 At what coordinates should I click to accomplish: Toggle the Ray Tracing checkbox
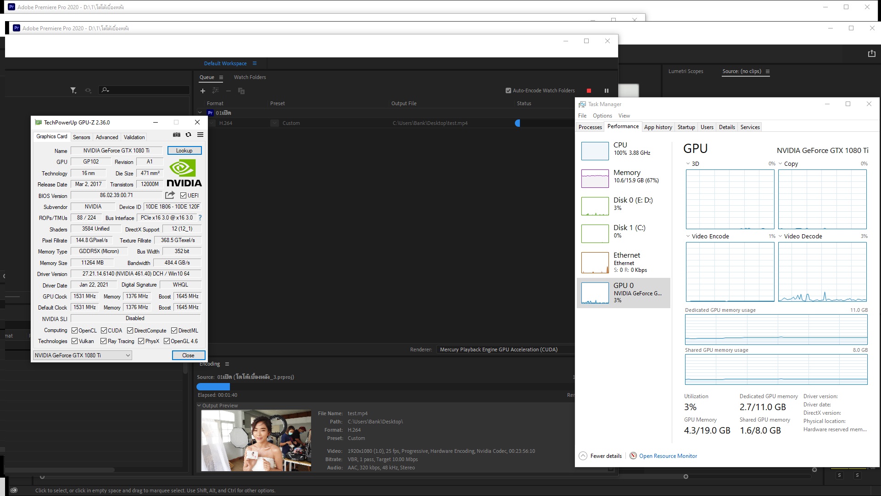point(104,341)
